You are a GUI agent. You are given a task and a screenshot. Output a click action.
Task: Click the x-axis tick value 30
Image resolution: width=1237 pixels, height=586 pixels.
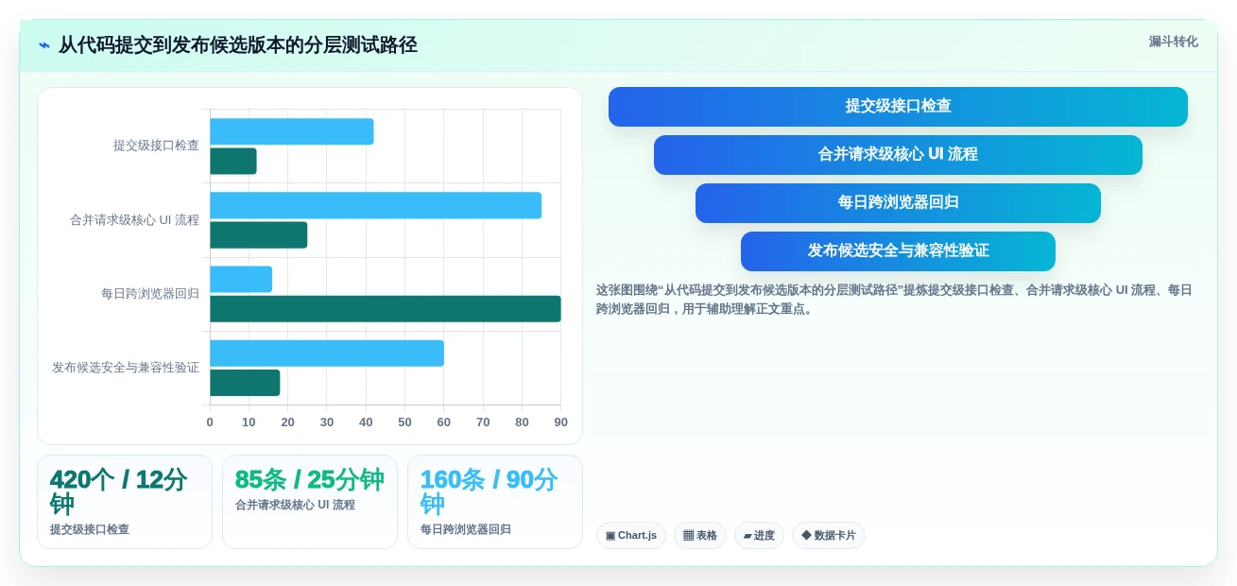[327, 422]
